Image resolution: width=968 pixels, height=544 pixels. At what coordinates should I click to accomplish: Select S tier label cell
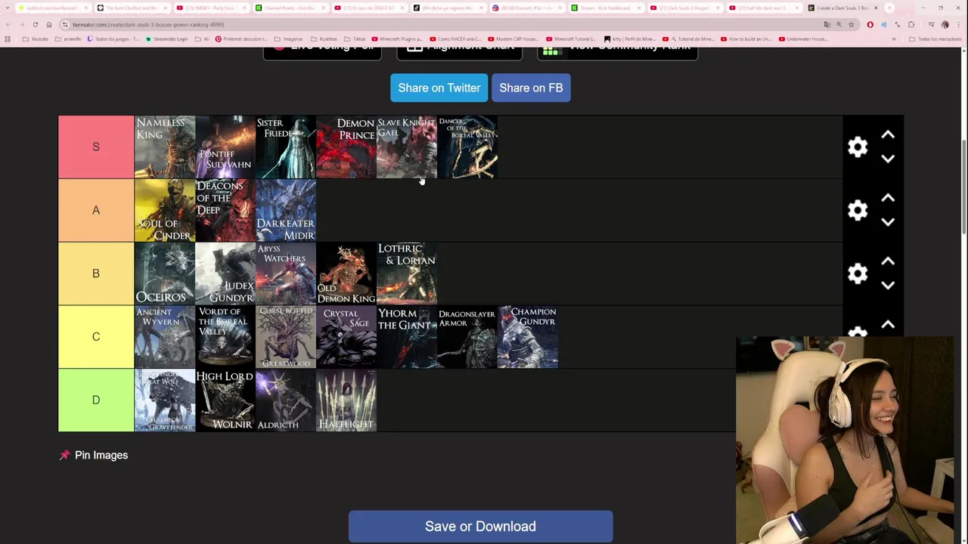tap(96, 147)
